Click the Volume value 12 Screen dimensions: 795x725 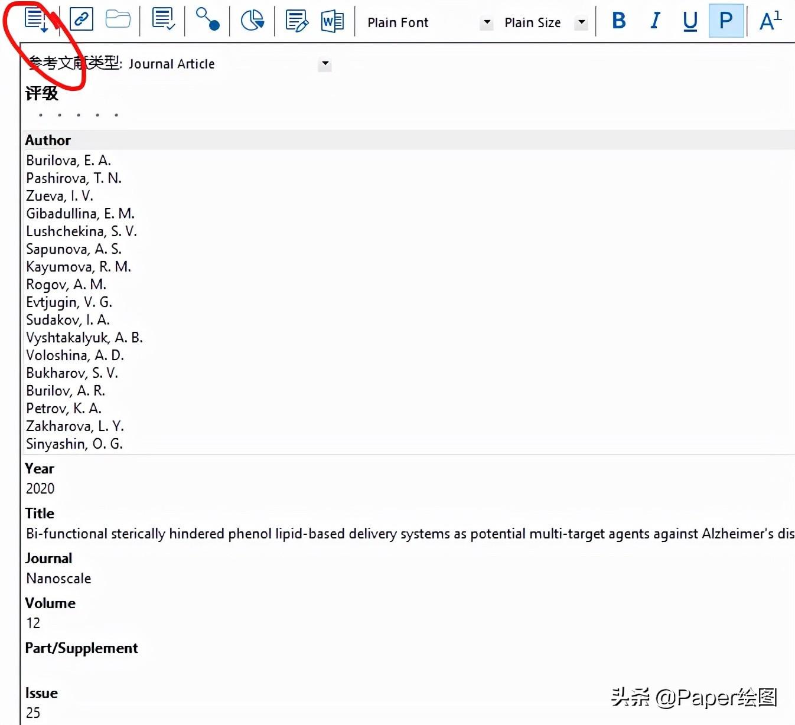pos(33,623)
